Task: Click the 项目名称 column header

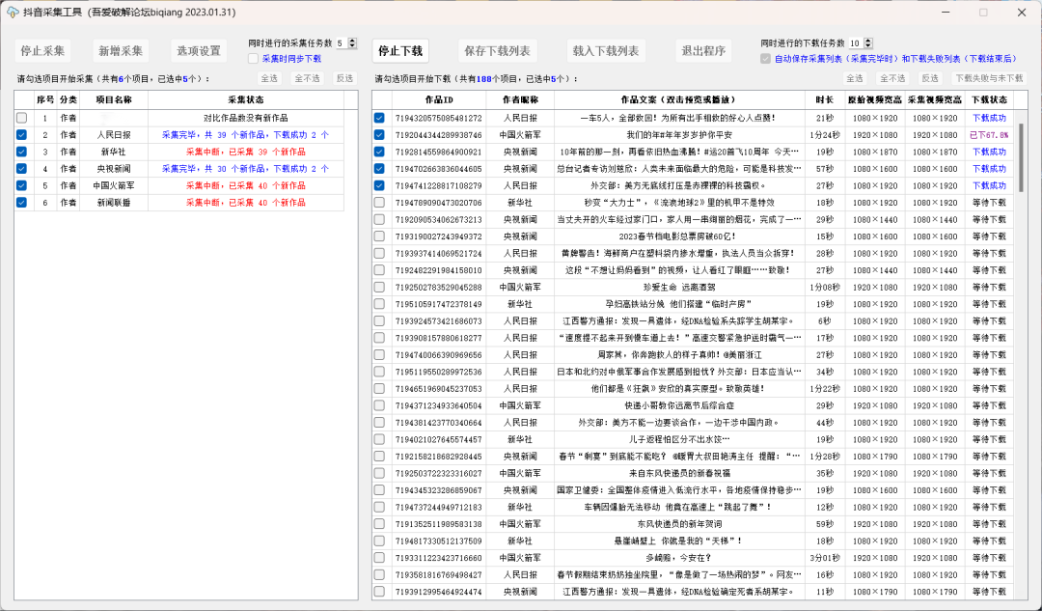Action: [114, 99]
